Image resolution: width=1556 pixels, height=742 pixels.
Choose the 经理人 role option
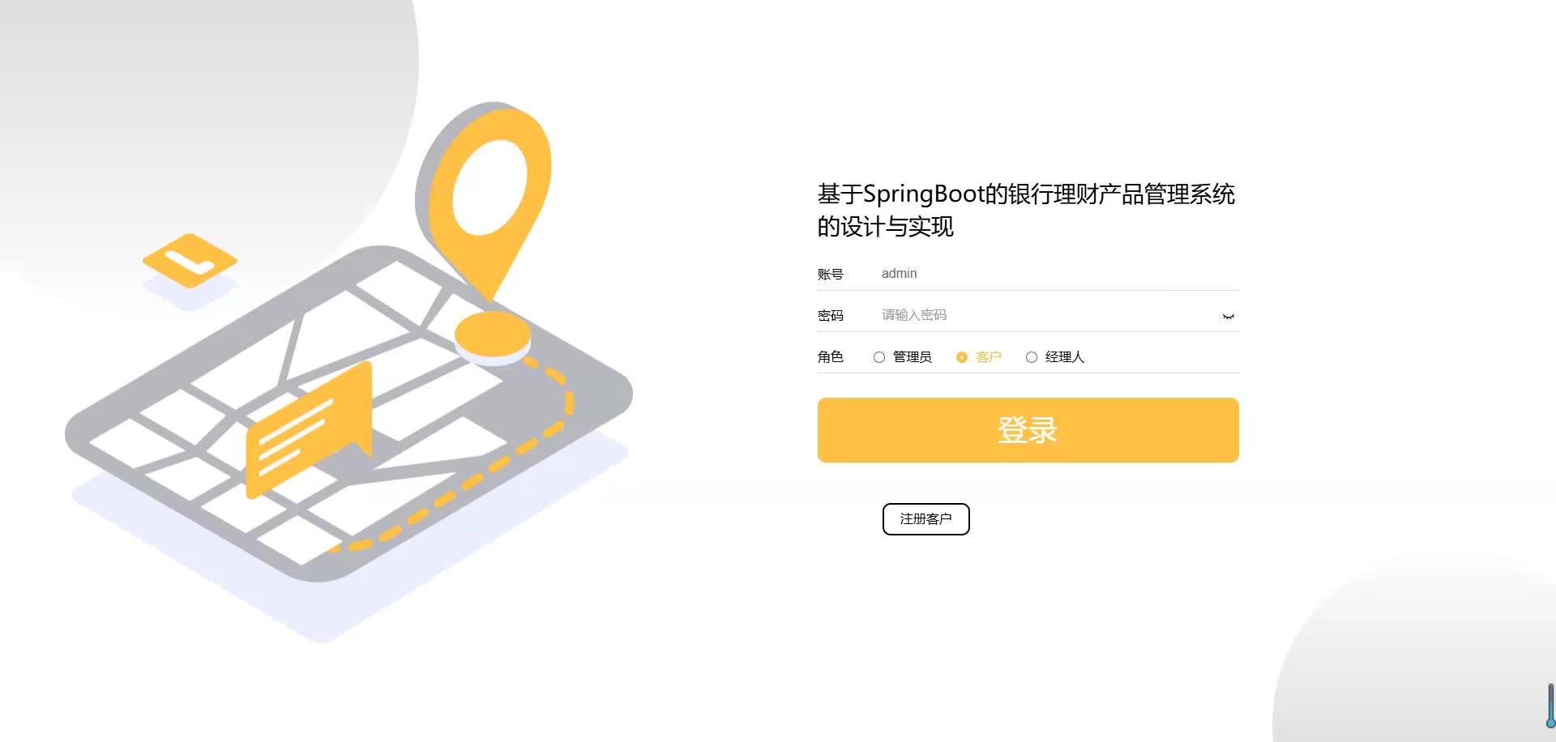(x=1032, y=357)
